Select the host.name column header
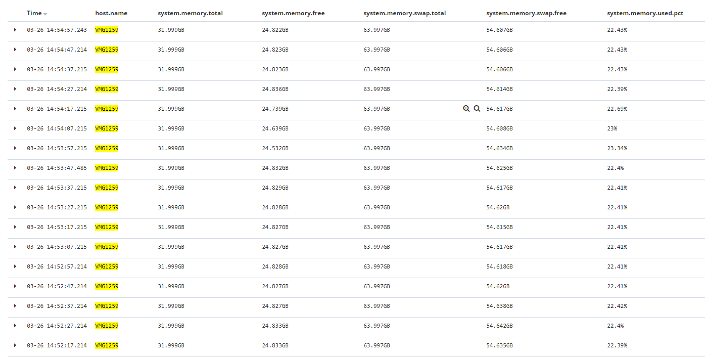 coord(111,13)
